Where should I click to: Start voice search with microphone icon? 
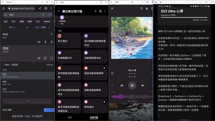tap(43, 15)
